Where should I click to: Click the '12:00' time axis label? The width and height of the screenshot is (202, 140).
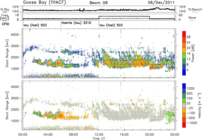pos(99,135)
